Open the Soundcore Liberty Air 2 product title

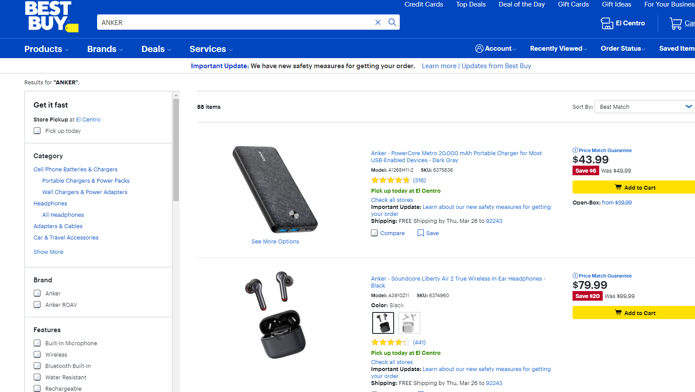(x=458, y=282)
